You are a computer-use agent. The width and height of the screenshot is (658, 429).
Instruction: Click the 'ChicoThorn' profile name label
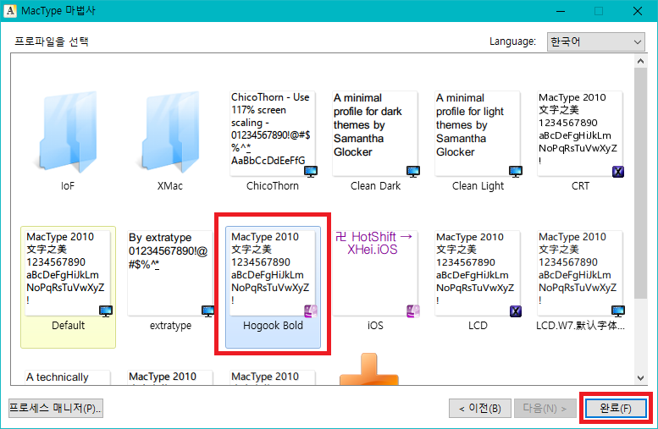click(x=273, y=186)
